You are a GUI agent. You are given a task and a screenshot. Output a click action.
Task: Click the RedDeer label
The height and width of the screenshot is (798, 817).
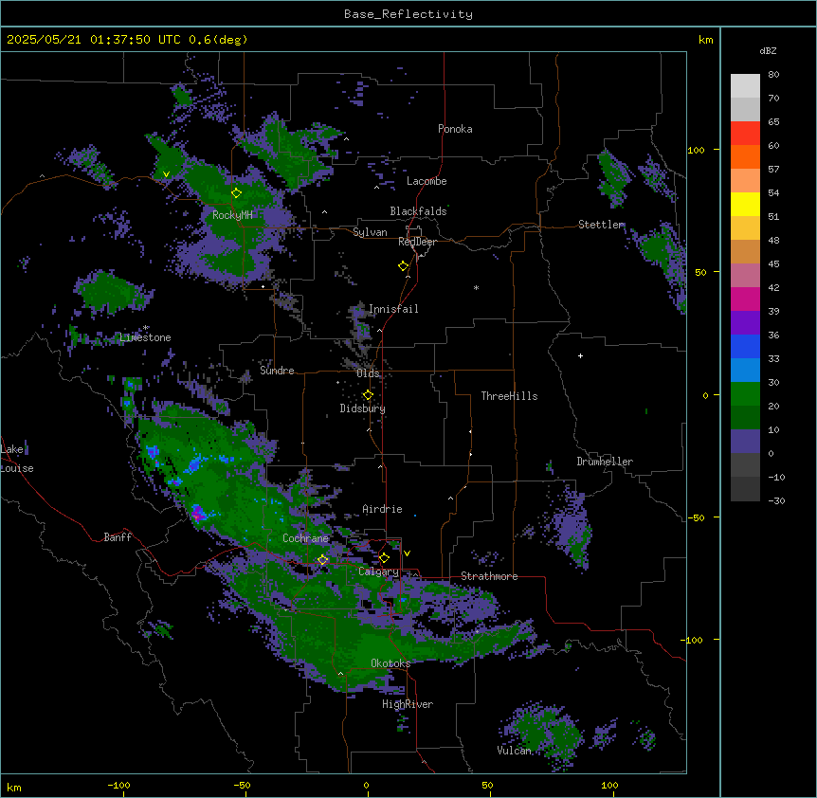point(417,242)
